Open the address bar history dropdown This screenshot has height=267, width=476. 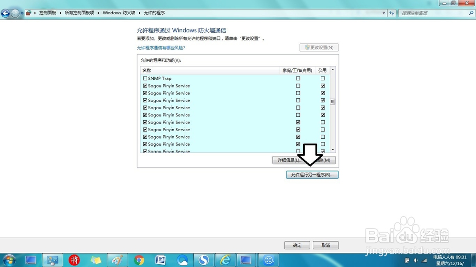[x=384, y=13]
